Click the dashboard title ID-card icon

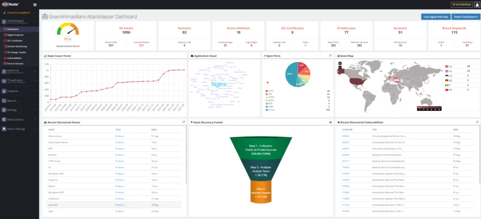[x=45, y=16]
